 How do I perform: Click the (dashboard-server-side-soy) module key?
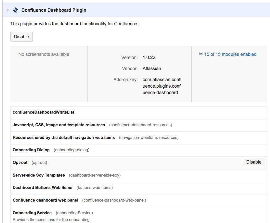pos(95,175)
